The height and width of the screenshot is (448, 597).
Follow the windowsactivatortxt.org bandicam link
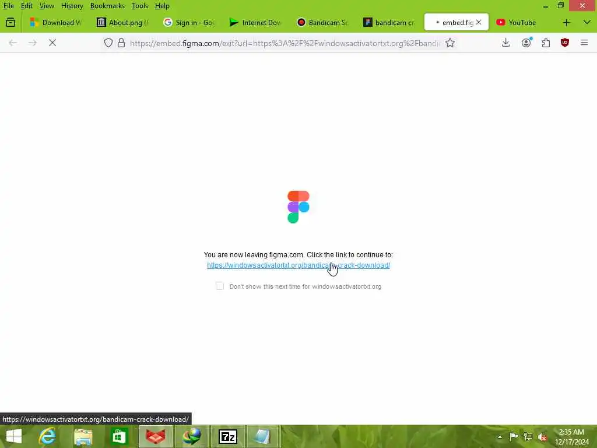tap(298, 265)
